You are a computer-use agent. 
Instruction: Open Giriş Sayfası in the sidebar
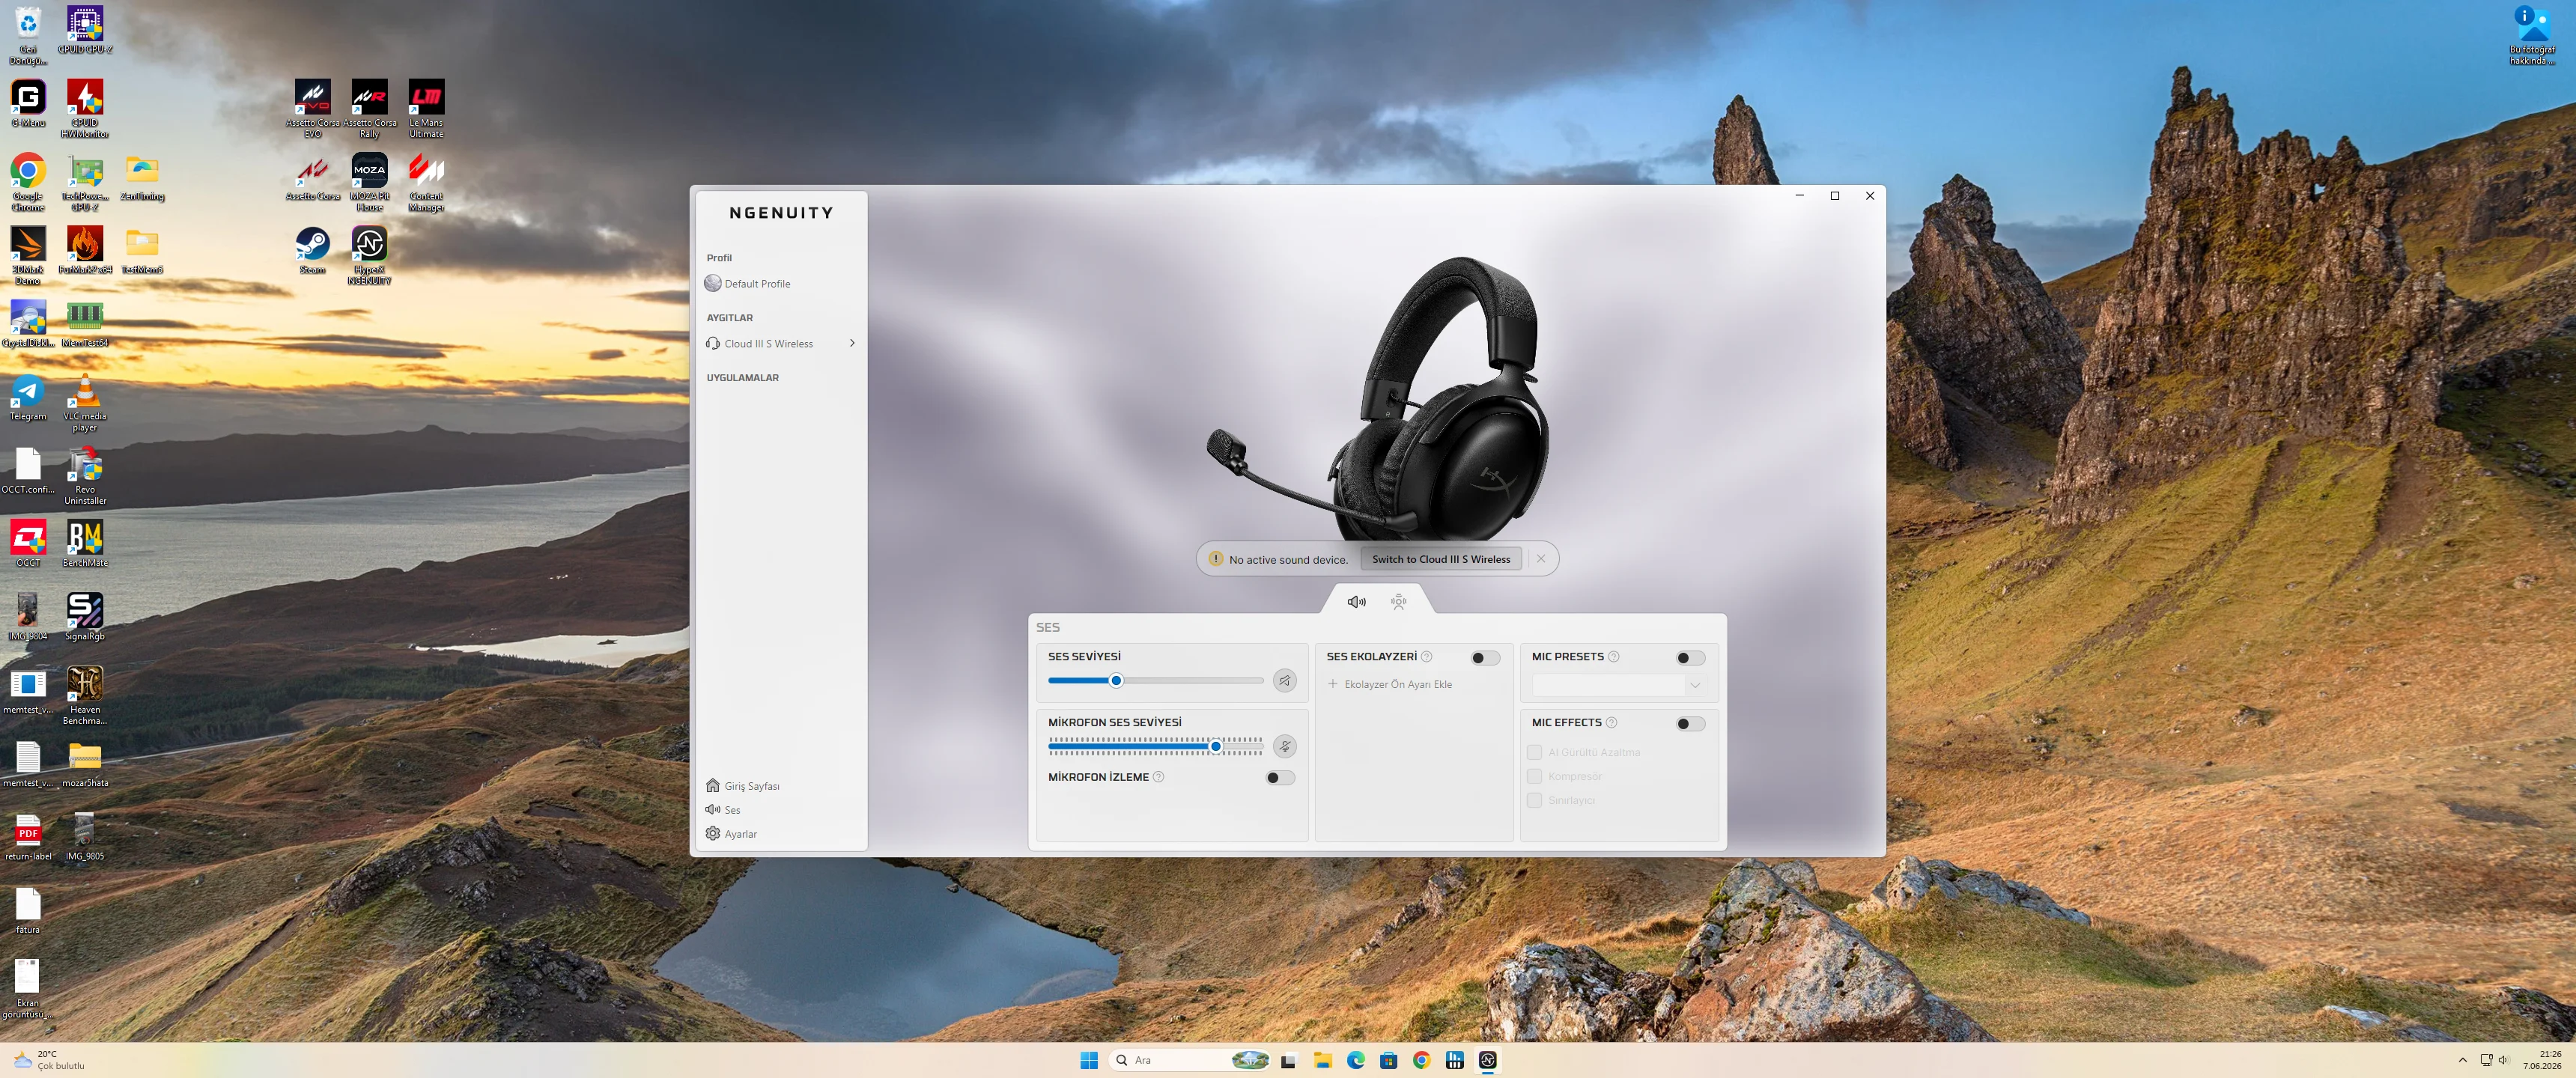[x=743, y=786]
